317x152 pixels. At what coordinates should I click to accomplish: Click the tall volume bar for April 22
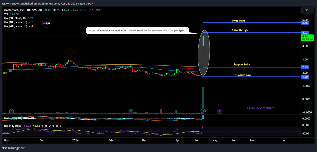click(x=203, y=101)
